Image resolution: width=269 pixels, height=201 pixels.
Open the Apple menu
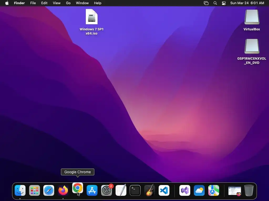pyautogui.click(x=7, y=3)
